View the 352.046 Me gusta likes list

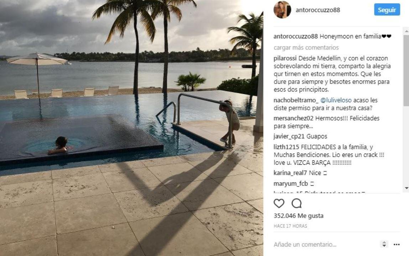pyautogui.click(x=299, y=215)
